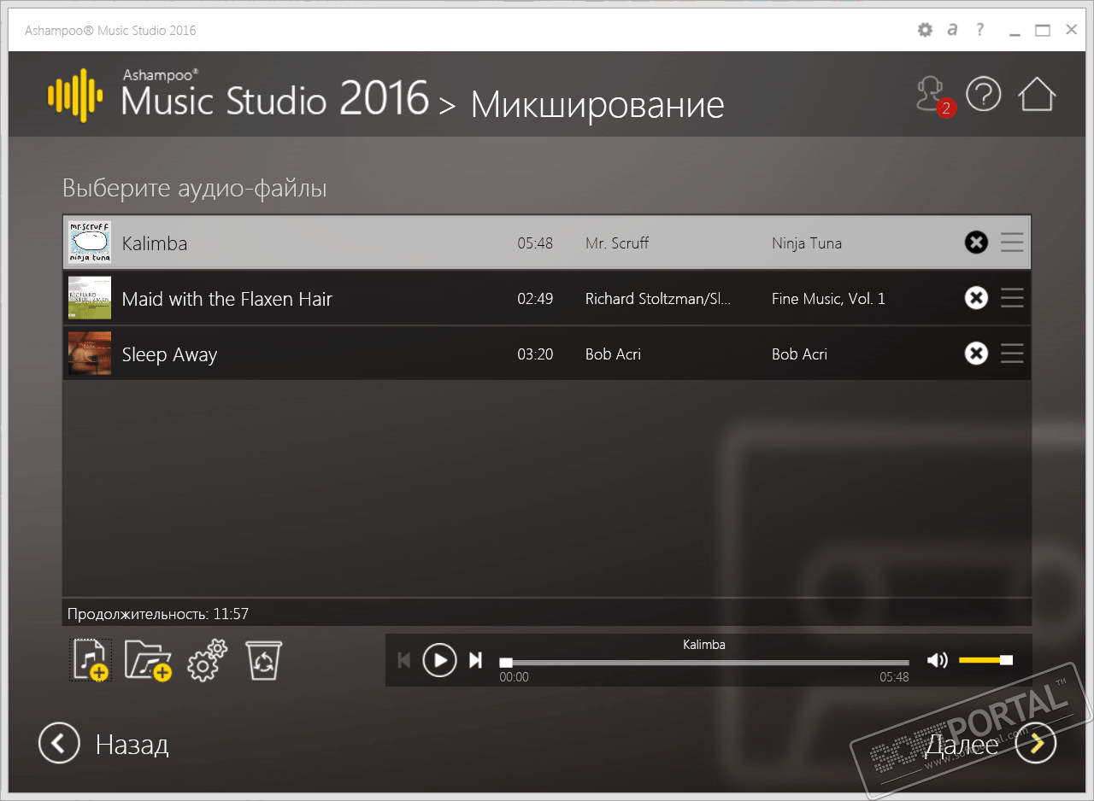The width and height of the screenshot is (1094, 801).
Task: Click the Ashampoo waveform logo
Action: pos(74,95)
